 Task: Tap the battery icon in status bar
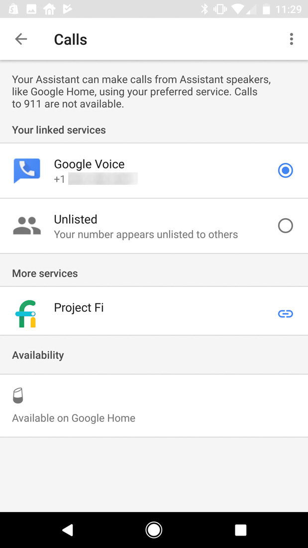click(x=267, y=9)
